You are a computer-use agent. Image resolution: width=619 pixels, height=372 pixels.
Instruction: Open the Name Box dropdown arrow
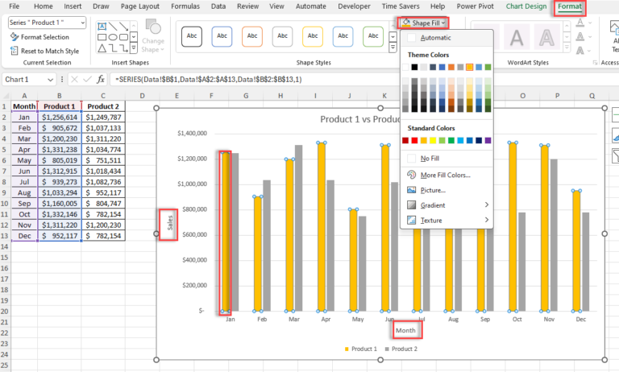(50, 80)
